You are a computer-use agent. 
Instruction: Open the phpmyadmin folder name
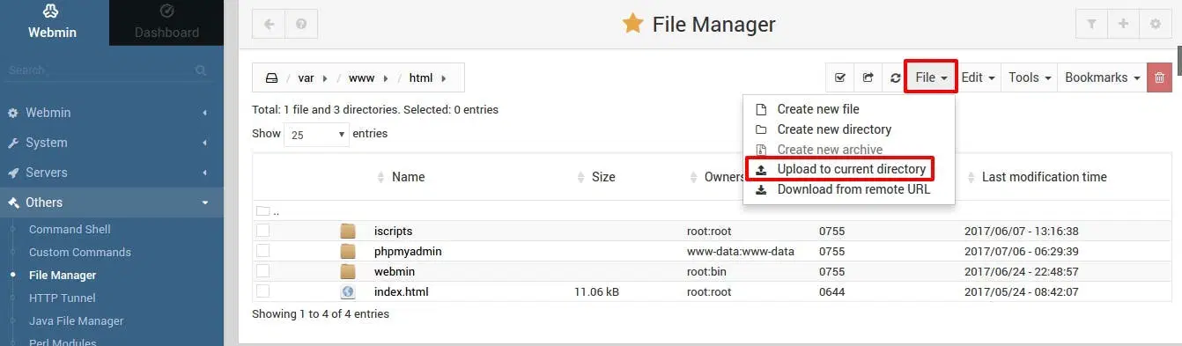408,252
